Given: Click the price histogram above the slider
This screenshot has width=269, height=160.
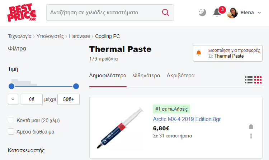Looking at the screenshot, I should [24, 82].
